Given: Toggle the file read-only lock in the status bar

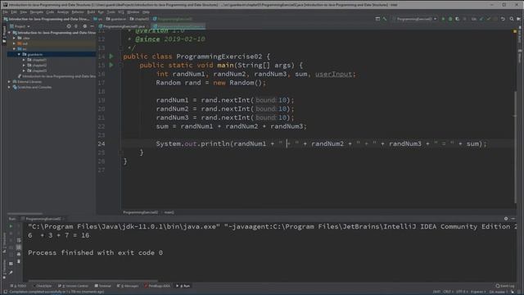Looking at the screenshot, I should click(513, 292).
